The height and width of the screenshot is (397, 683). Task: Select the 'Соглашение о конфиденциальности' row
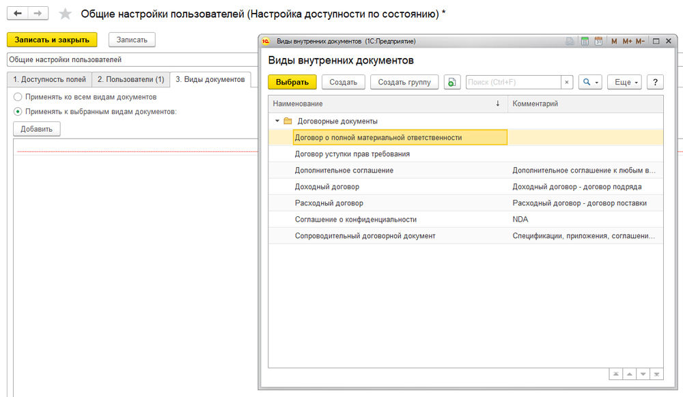(355, 220)
